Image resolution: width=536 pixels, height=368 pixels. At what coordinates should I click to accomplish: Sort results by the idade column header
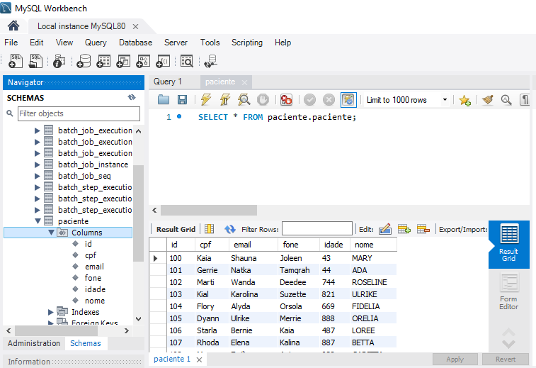click(333, 245)
